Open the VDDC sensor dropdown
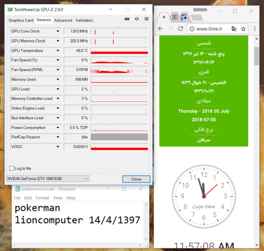 (x=58, y=146)
